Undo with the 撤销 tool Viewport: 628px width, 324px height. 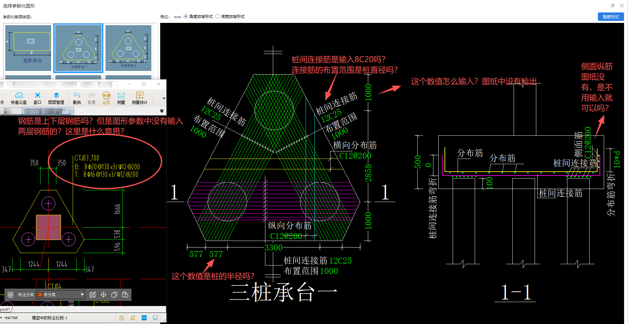76,98
